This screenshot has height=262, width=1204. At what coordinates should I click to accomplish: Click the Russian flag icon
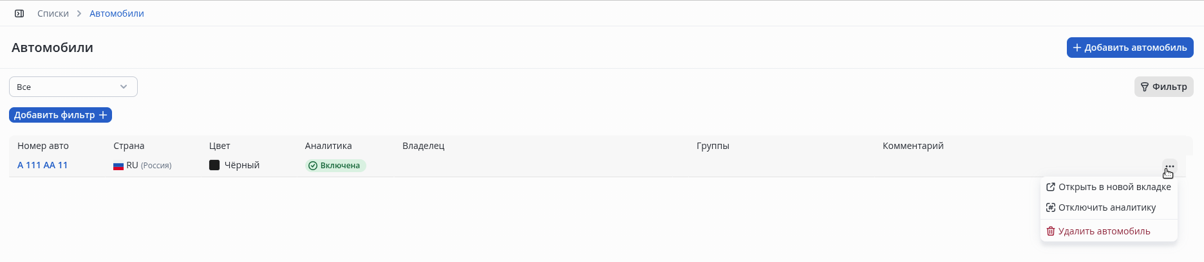click(118, 166)
